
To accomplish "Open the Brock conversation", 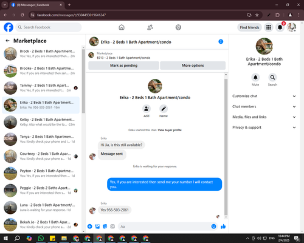I will click(41, 53).
